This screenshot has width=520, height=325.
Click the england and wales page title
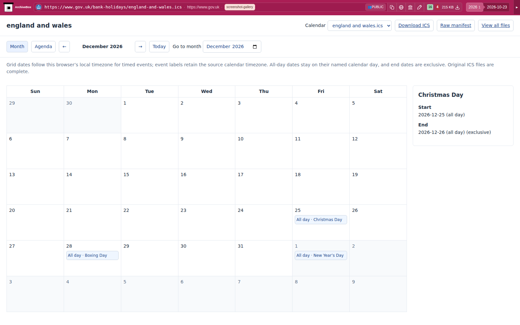(39, 25)
